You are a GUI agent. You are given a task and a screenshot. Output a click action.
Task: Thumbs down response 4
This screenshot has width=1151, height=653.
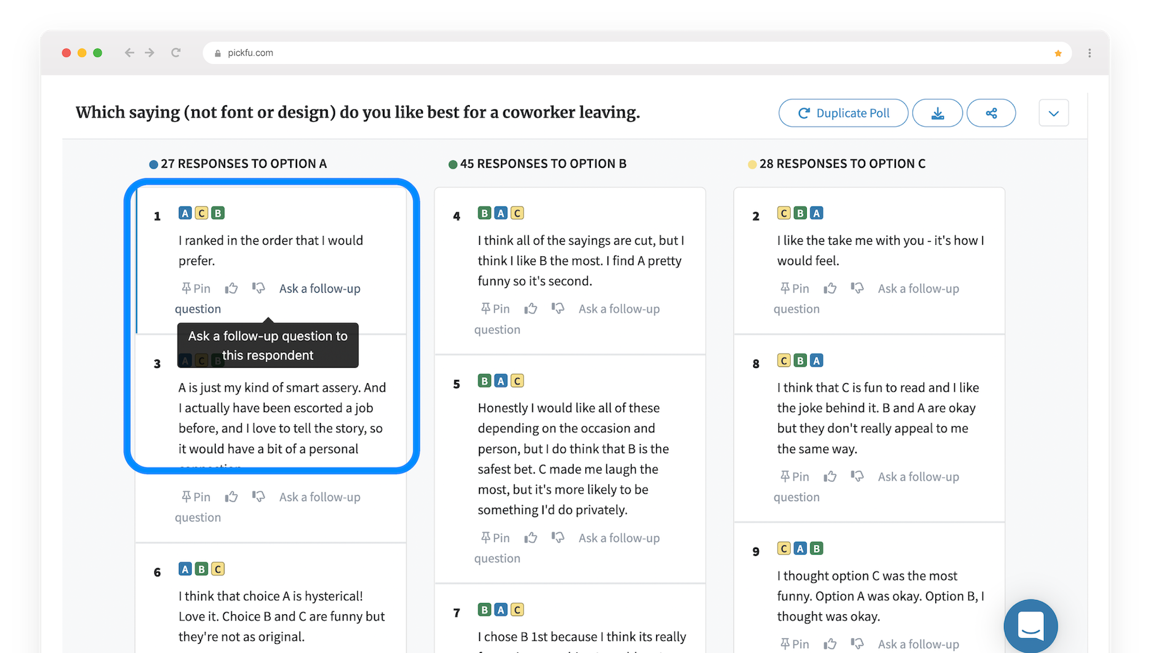click(558, 309)
